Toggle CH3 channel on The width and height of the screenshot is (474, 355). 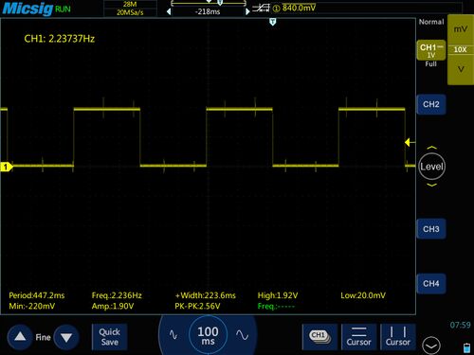click(431, 229)
